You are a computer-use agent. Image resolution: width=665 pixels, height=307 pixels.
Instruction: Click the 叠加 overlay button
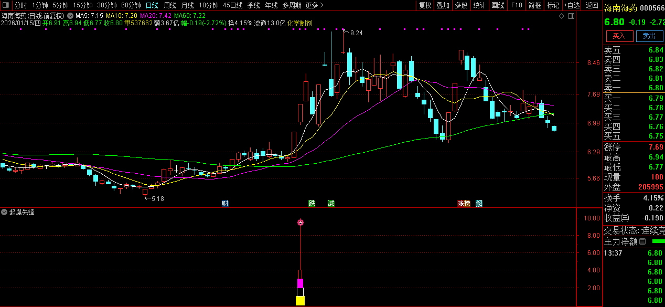click(x=443, y=5)
